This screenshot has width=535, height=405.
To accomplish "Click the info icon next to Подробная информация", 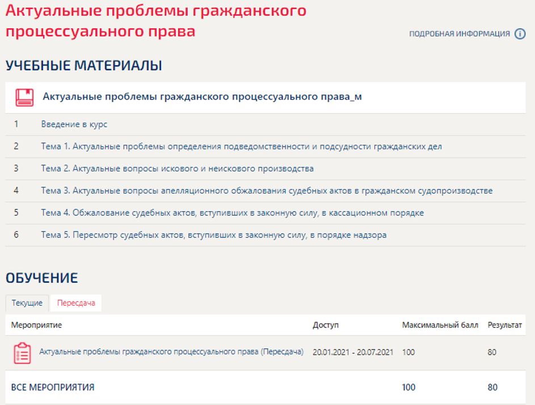I will pyautogui.click(x=520, y=34).
